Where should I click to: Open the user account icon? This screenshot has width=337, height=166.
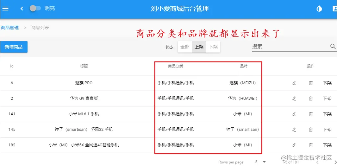tap(334, 9)
